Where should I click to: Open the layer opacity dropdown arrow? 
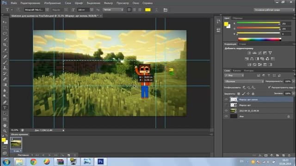pos(294,81)
